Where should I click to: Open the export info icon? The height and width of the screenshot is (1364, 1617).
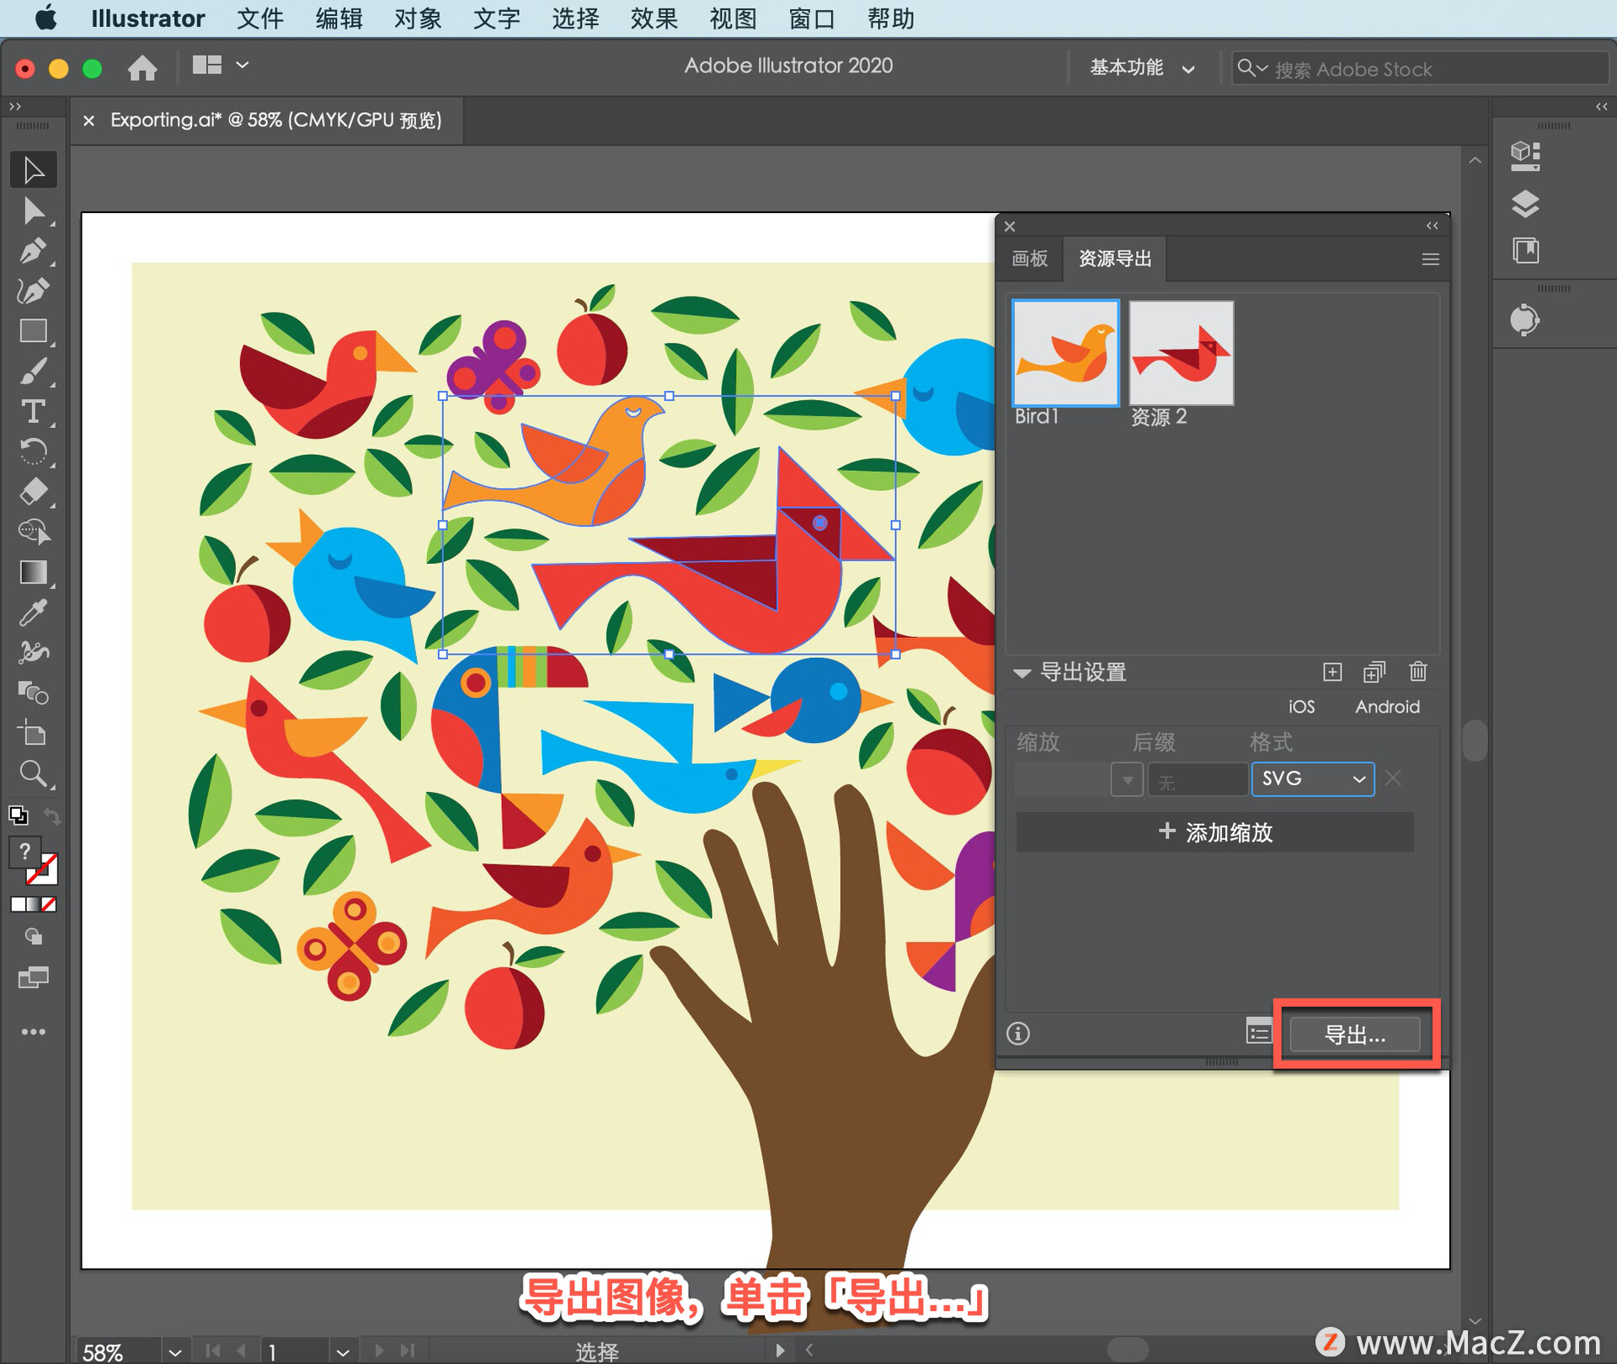click(1018, 1034)
